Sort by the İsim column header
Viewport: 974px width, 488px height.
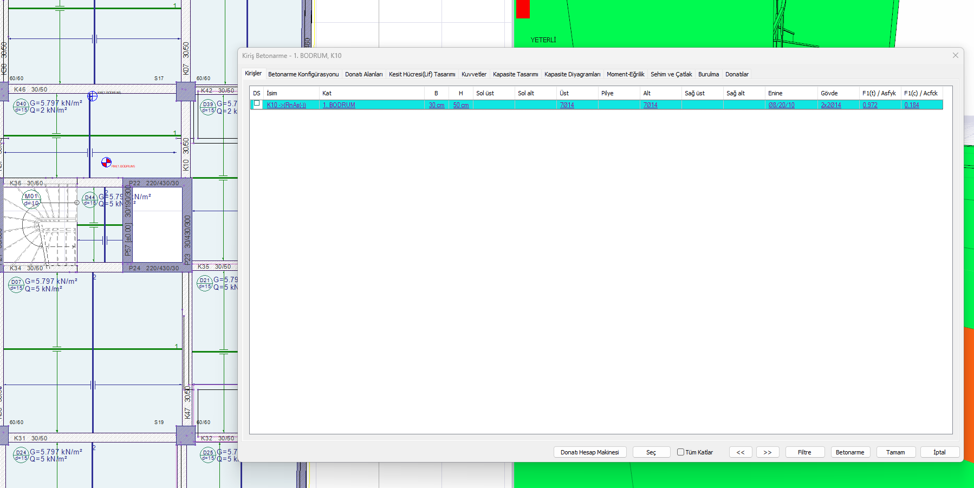(x=290, y=93)
